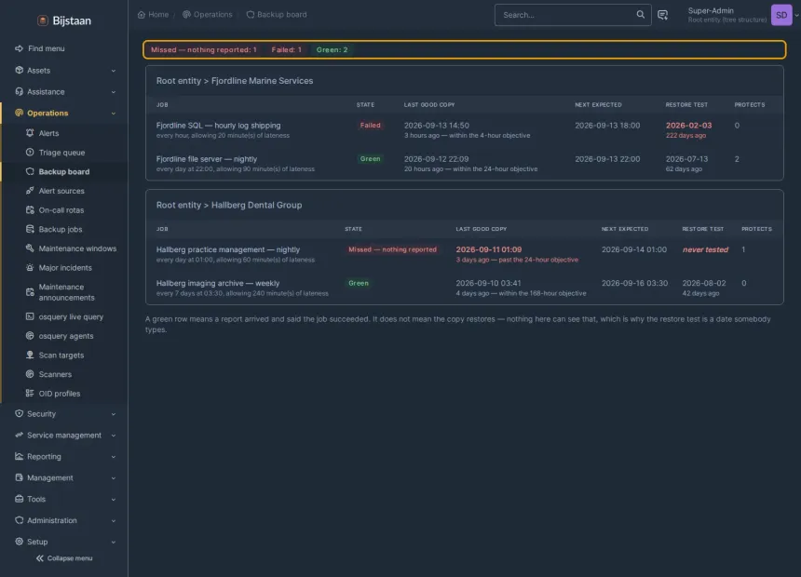Click the Tools toolbox icon
Viewport: 801px width, 577px height.
(x=19, y=499)
